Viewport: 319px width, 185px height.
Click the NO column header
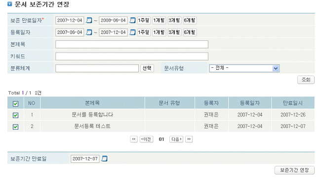(32, 103)
